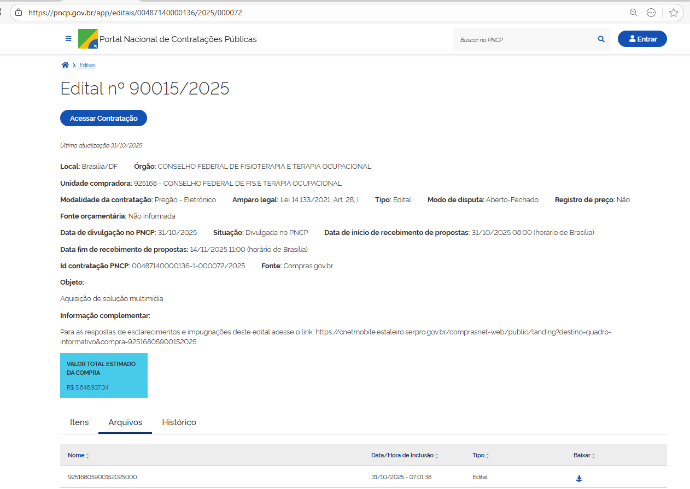Open the hamburger navigation menu
The height and width of the screenshot is (489, 690).
pos(68,39)
